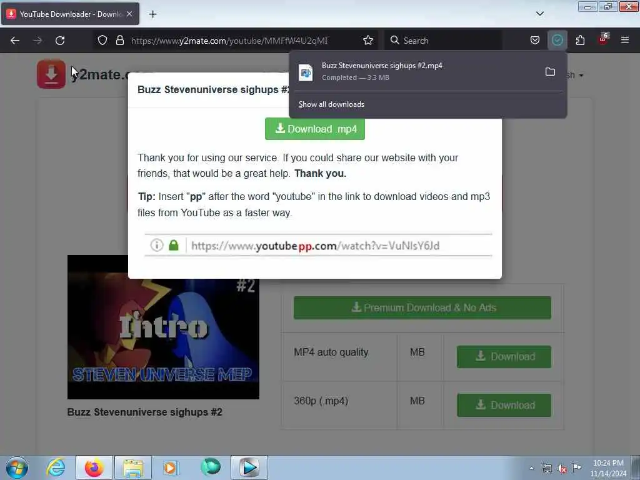Open Windows Media Player taskbar icon
Image resolution: width=640 pixels, height=480 pixels.
(171, 467)
